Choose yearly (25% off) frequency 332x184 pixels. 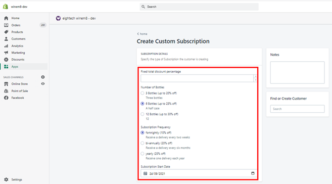pos(143,154)
